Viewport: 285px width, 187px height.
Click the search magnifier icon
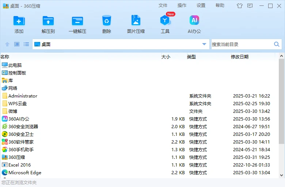[x=277, y=44]
